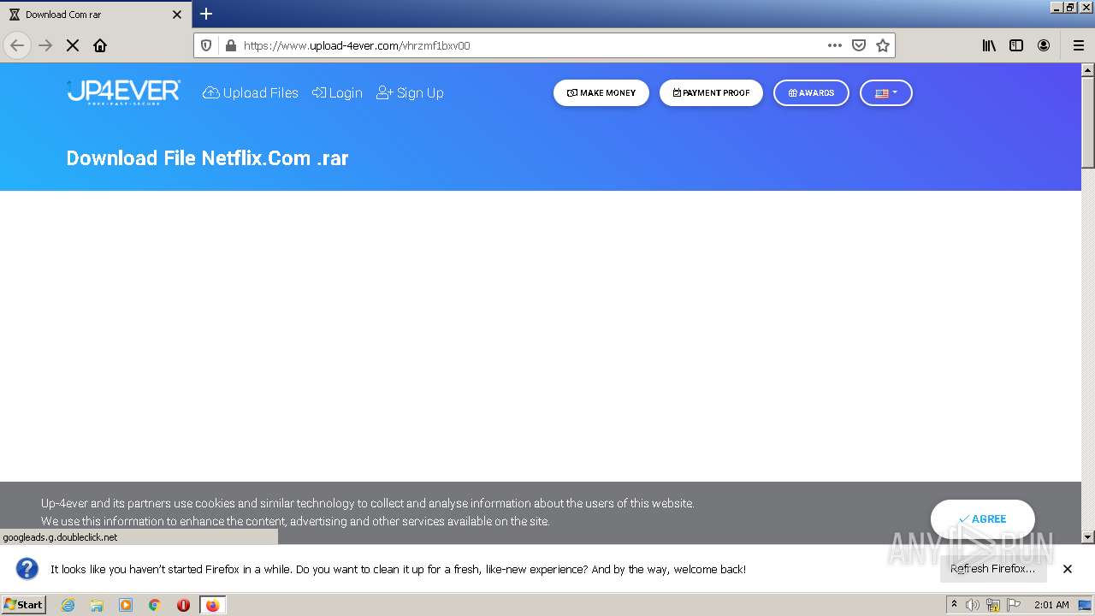Click the browser Forward arrow
The image size is (1095, 616).
(45, 45)
